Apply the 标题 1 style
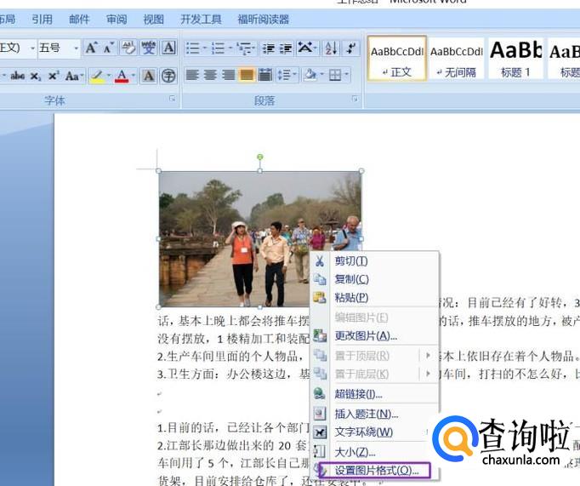Image resolution: width=580 pixels, height=486 pixels. pyautogui.click(x=515, y=59)
